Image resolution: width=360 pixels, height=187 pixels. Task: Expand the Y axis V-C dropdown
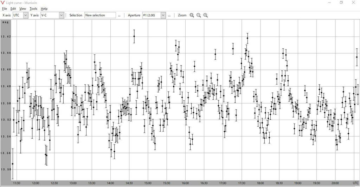pyautogui.click(x=61, y=15)
